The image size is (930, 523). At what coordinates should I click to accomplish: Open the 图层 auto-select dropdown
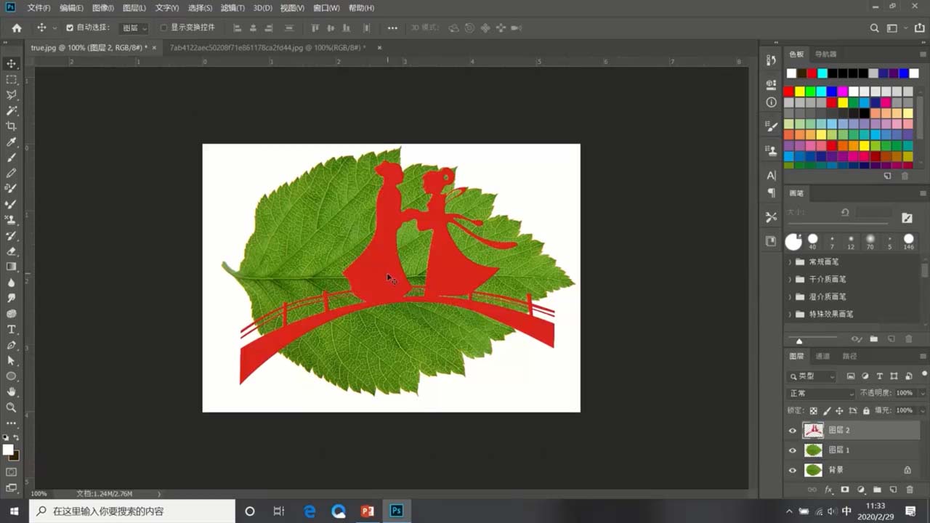click(134, 28)
